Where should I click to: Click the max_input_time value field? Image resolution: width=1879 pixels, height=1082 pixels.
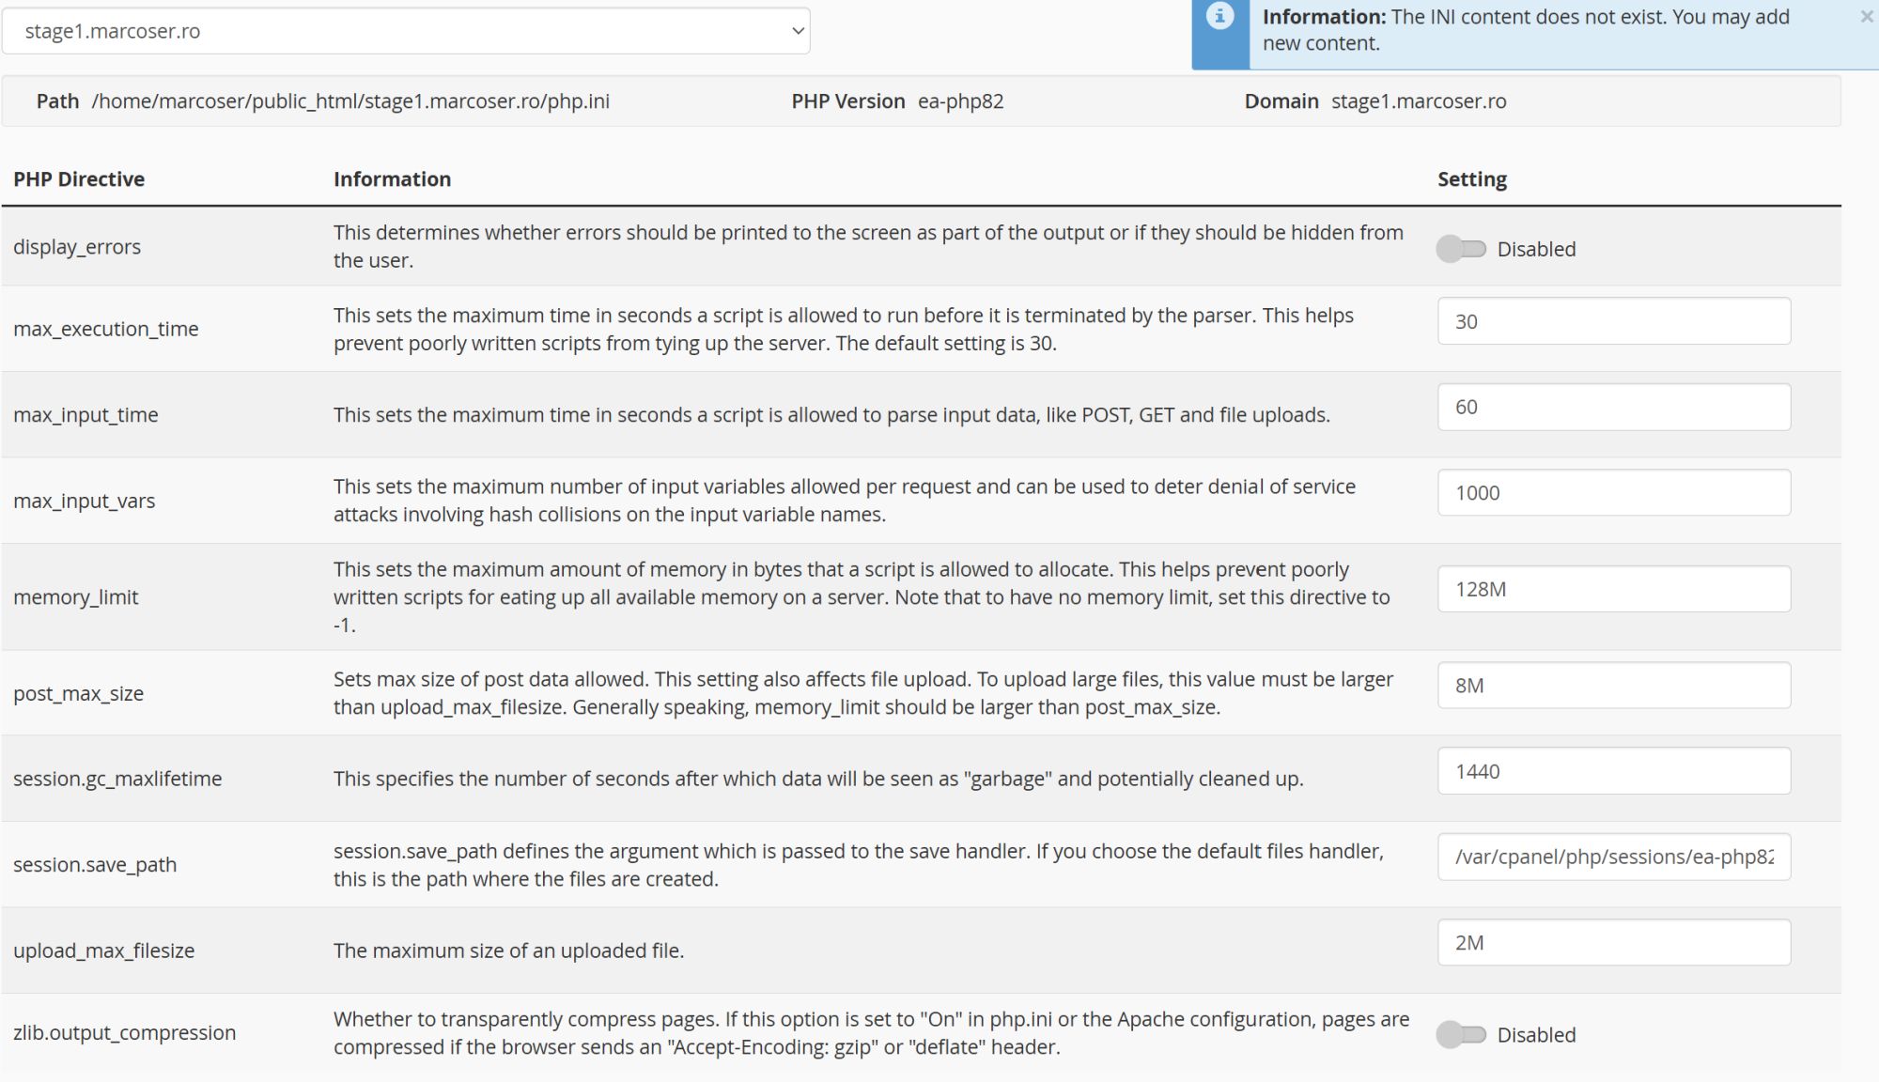pyautogui.click(x=1613, y=407)
